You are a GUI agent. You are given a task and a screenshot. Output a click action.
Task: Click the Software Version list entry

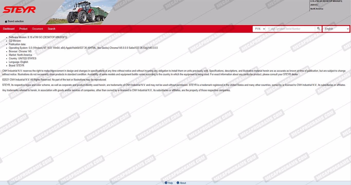[x=38, y=37]
